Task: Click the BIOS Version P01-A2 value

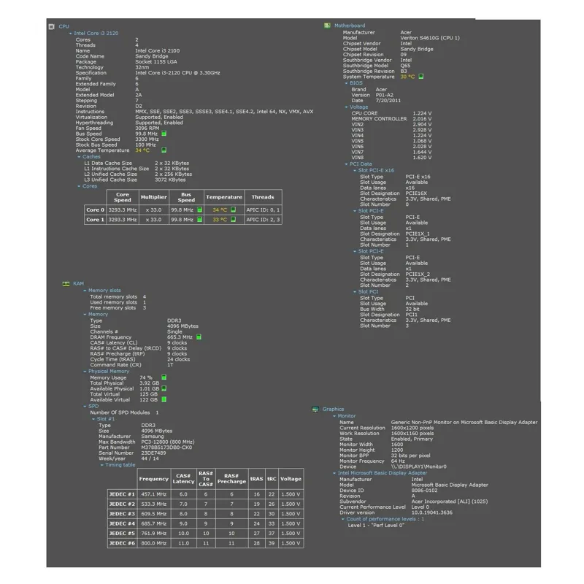Action: [385, 95]
